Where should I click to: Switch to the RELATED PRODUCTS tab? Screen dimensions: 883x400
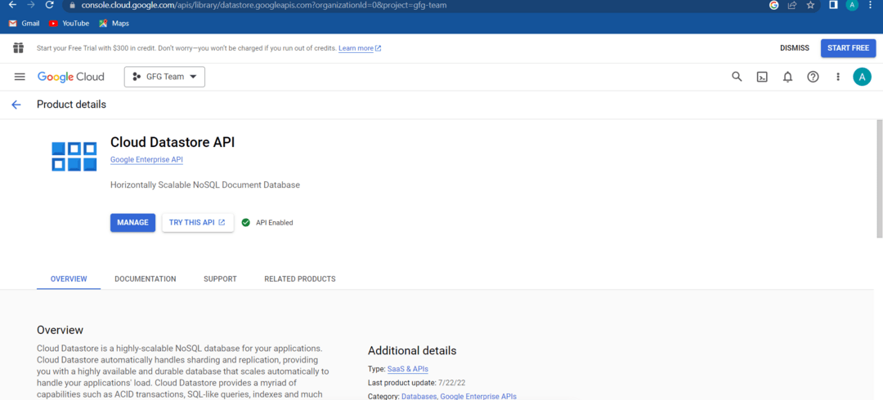coord(300,279)
